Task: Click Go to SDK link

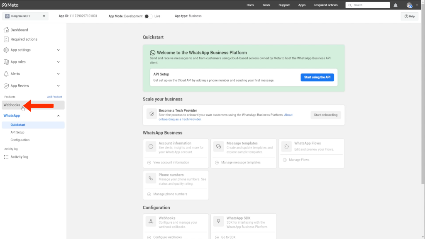Action: (x=228, y=237)
